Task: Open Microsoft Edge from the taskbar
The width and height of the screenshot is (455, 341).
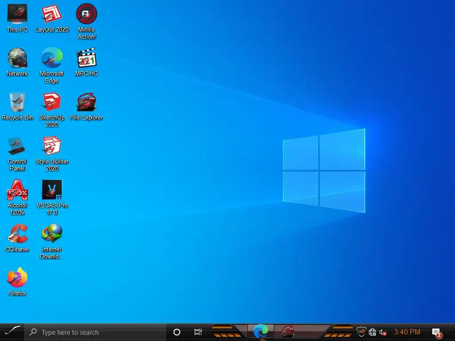Action: click(x=260, y=332)
